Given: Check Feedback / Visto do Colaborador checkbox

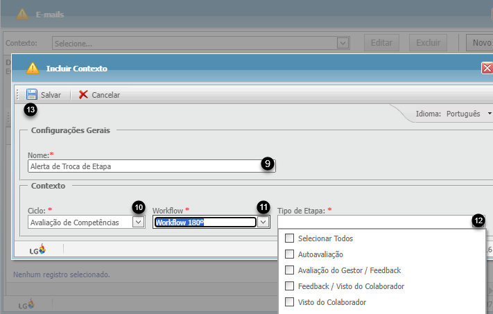Looking at the screenshot, I should click(289, 286).
